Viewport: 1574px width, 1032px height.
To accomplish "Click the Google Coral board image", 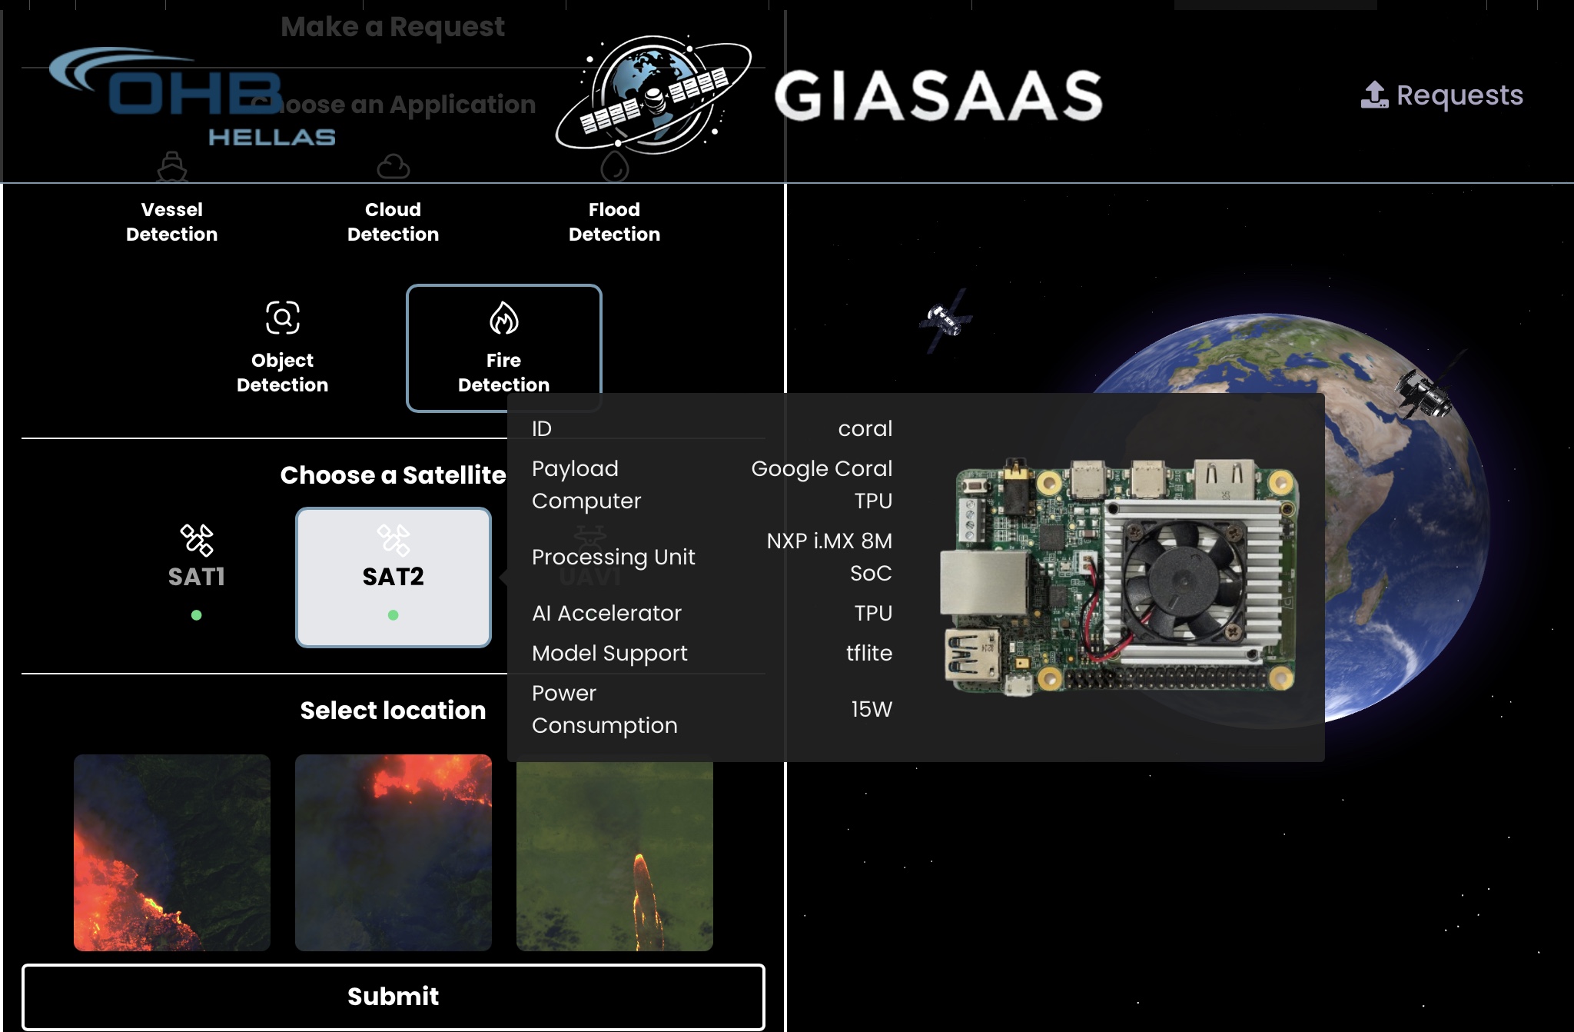I will point(1119,577).
